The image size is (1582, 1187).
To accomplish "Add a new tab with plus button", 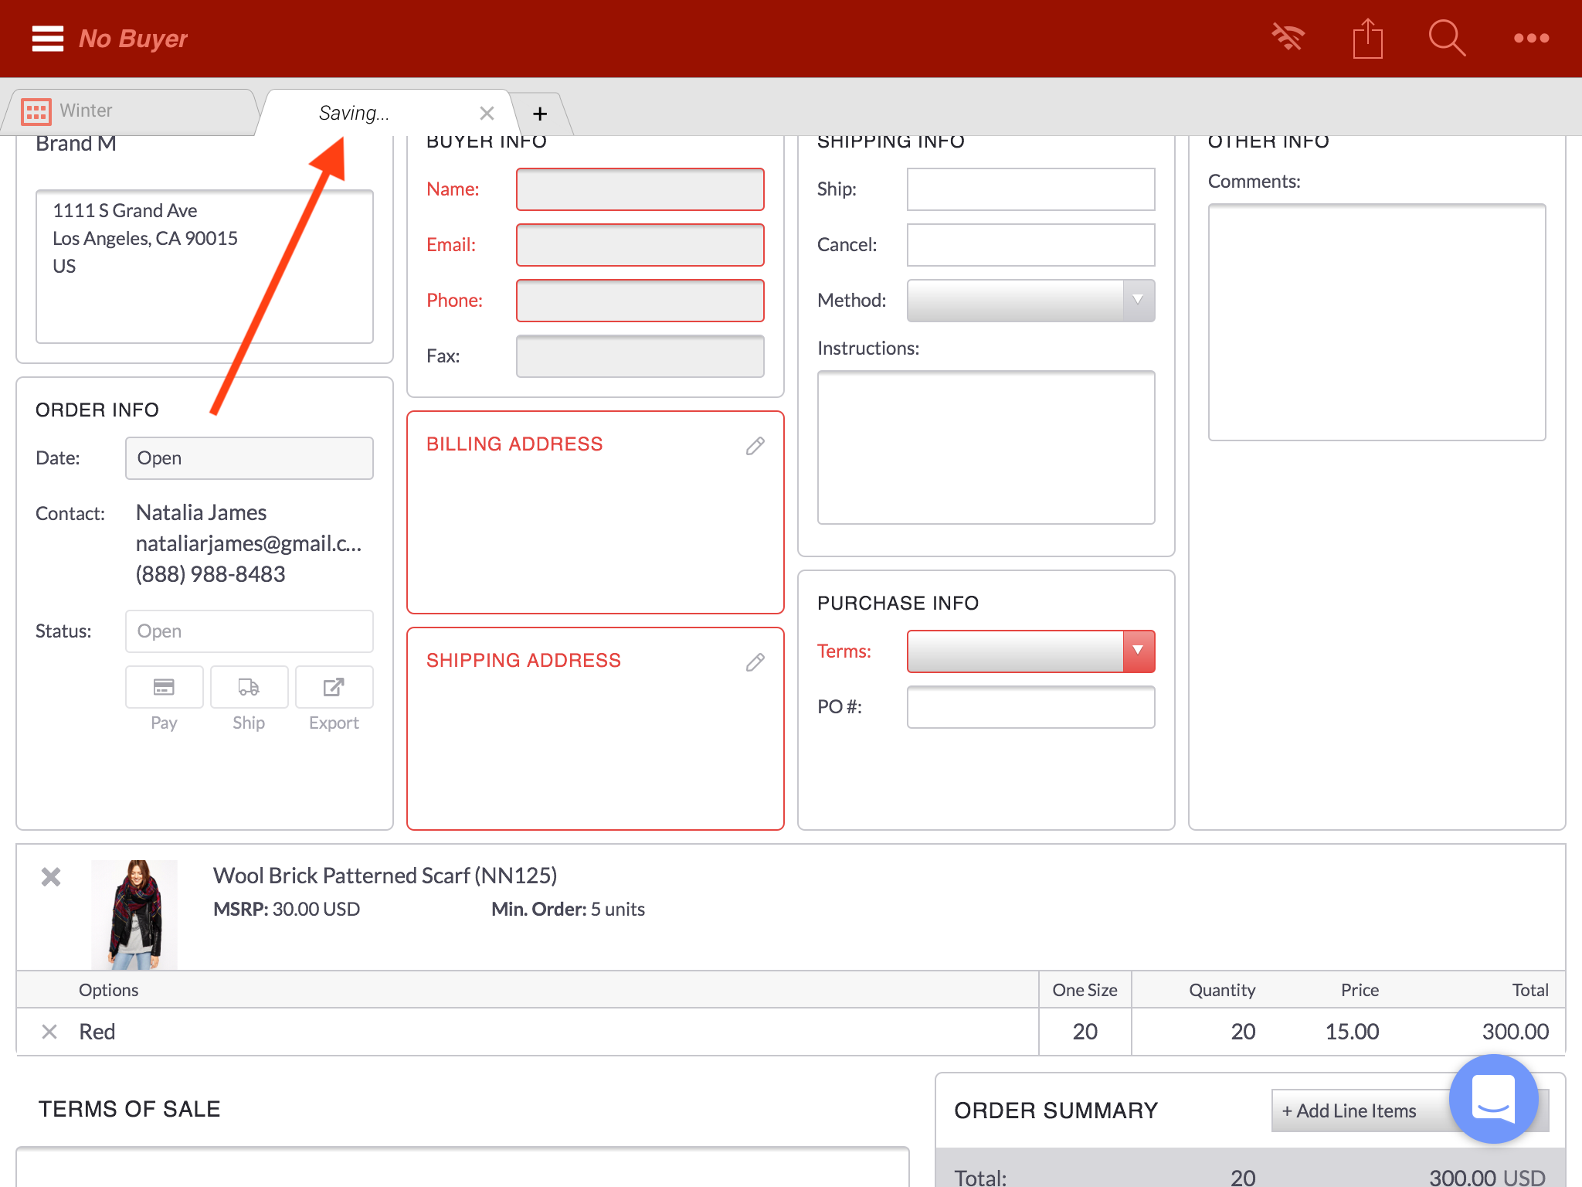I will coord(540,114).
